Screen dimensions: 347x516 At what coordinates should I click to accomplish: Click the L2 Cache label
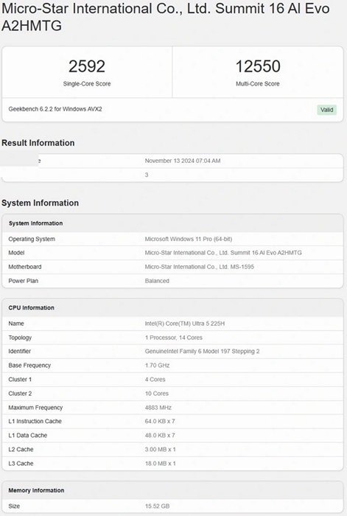(21, 449)
